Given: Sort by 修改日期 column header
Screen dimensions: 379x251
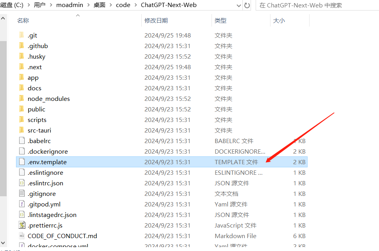Looking at the screenshot, I should 156,21.
